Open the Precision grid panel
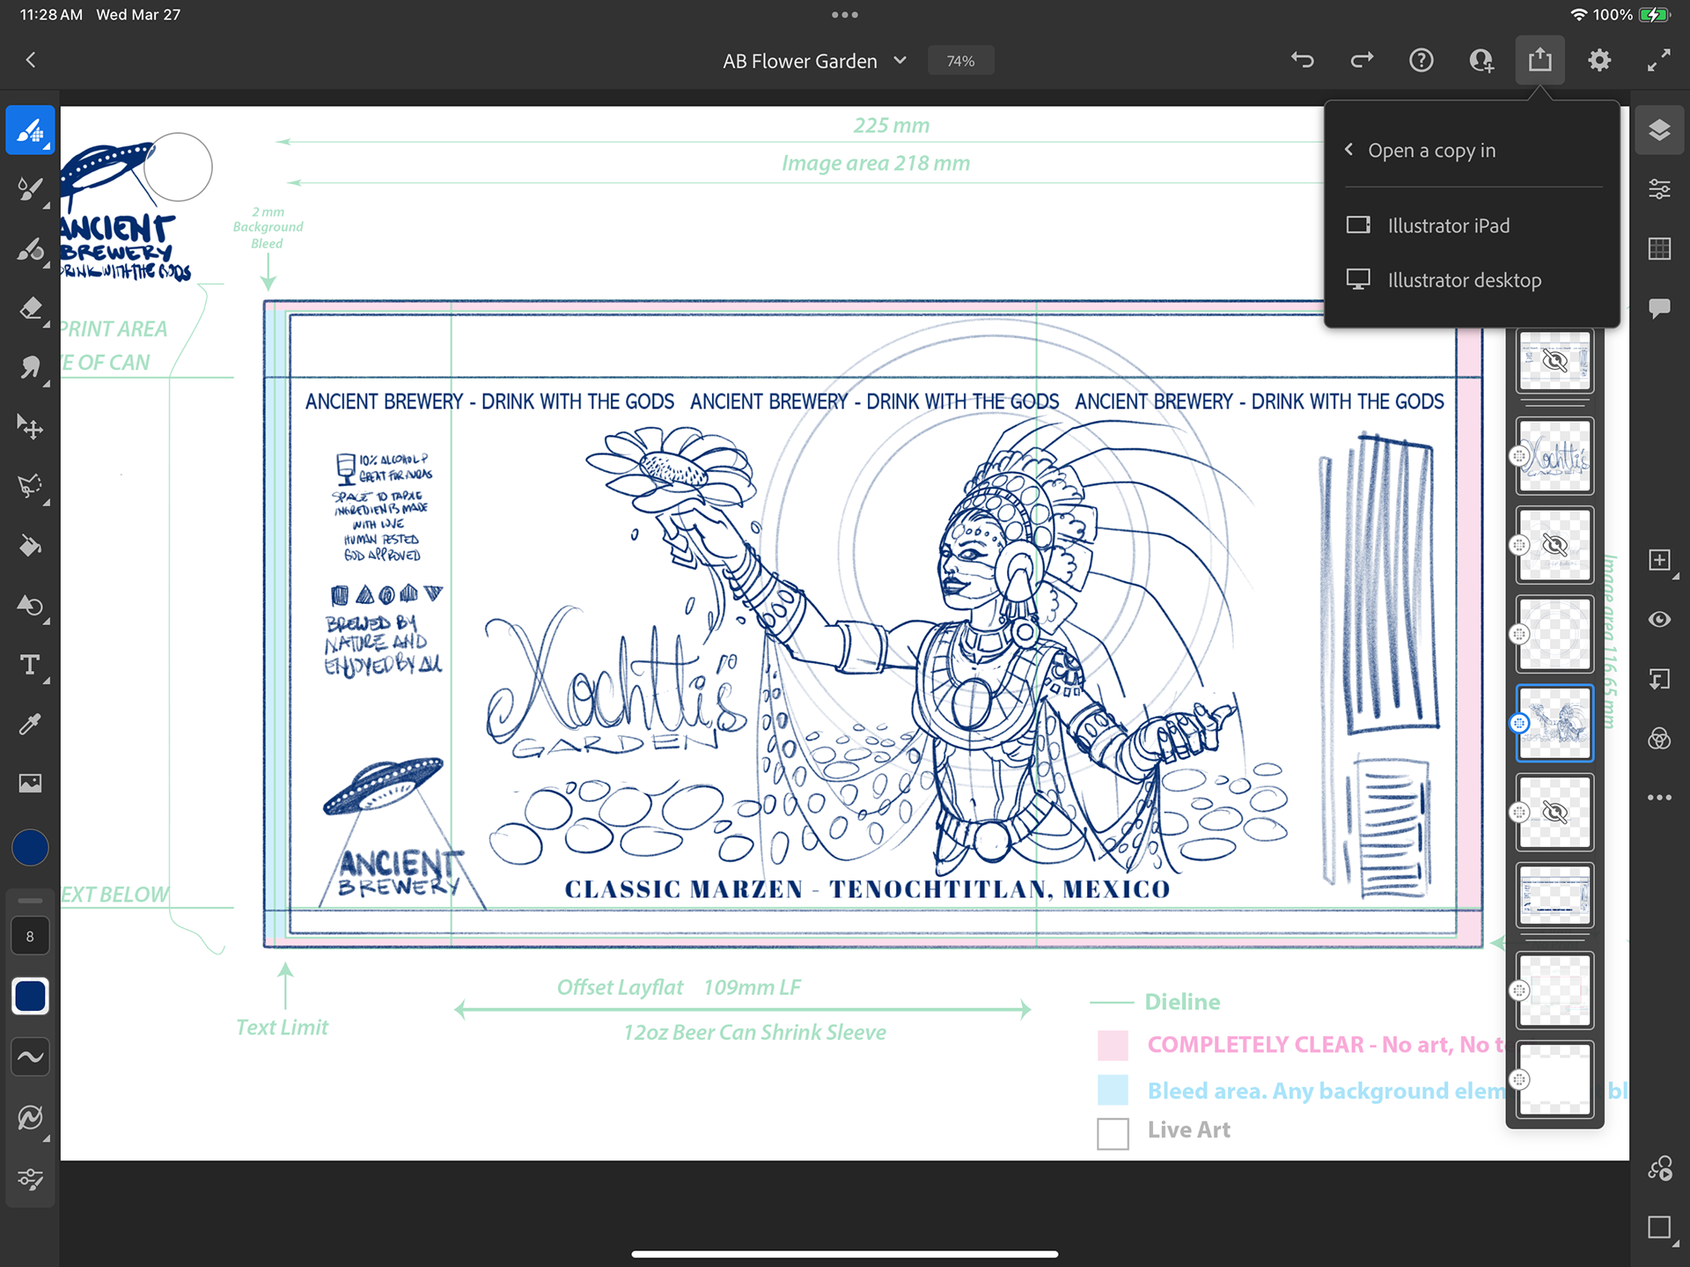This screenshot has width=1690, height=1267. click(1659, 249)
